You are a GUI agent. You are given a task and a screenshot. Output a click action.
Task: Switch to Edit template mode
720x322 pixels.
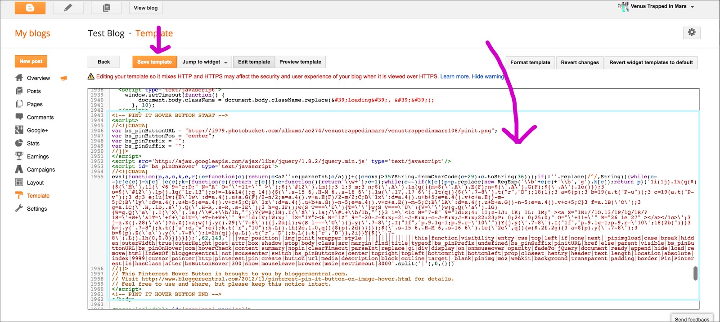254,62
